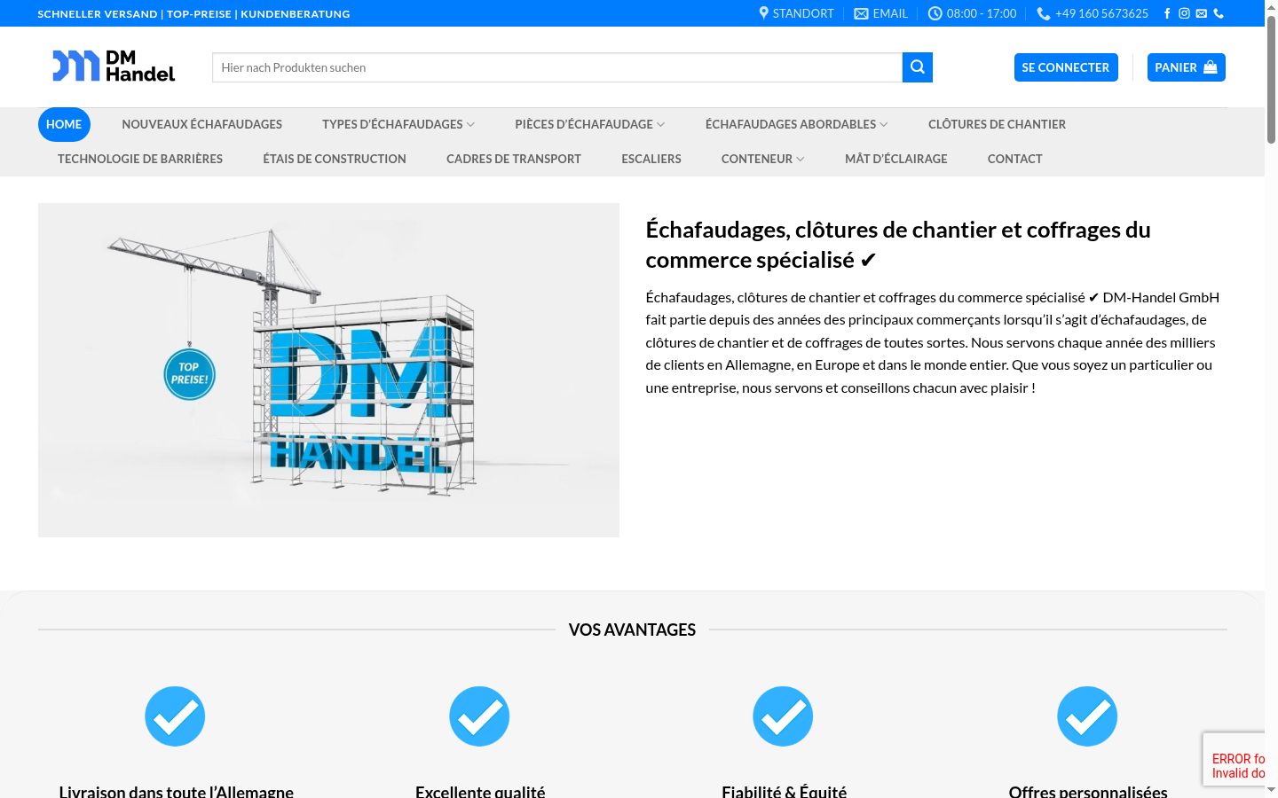Click the small envelope icon beside Instagram
1278x798 pixels.
pos(1201,13)
